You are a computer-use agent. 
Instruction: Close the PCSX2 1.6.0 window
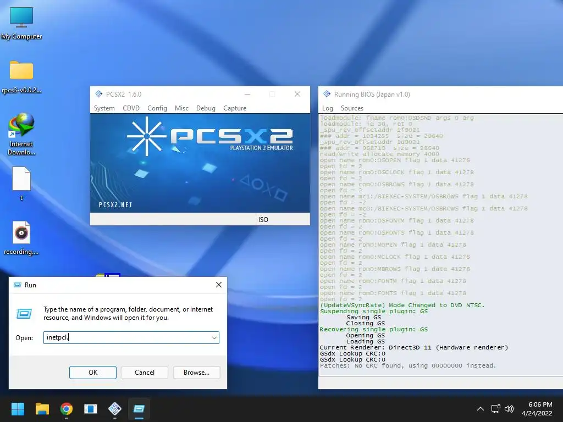[x=297, y=94]
